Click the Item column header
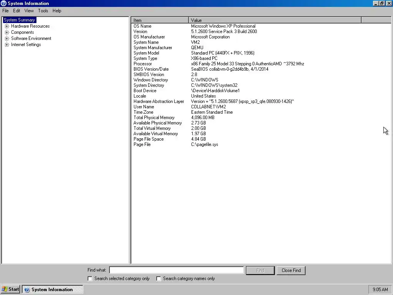The image size is (393, 295). [x=160, y=20]
